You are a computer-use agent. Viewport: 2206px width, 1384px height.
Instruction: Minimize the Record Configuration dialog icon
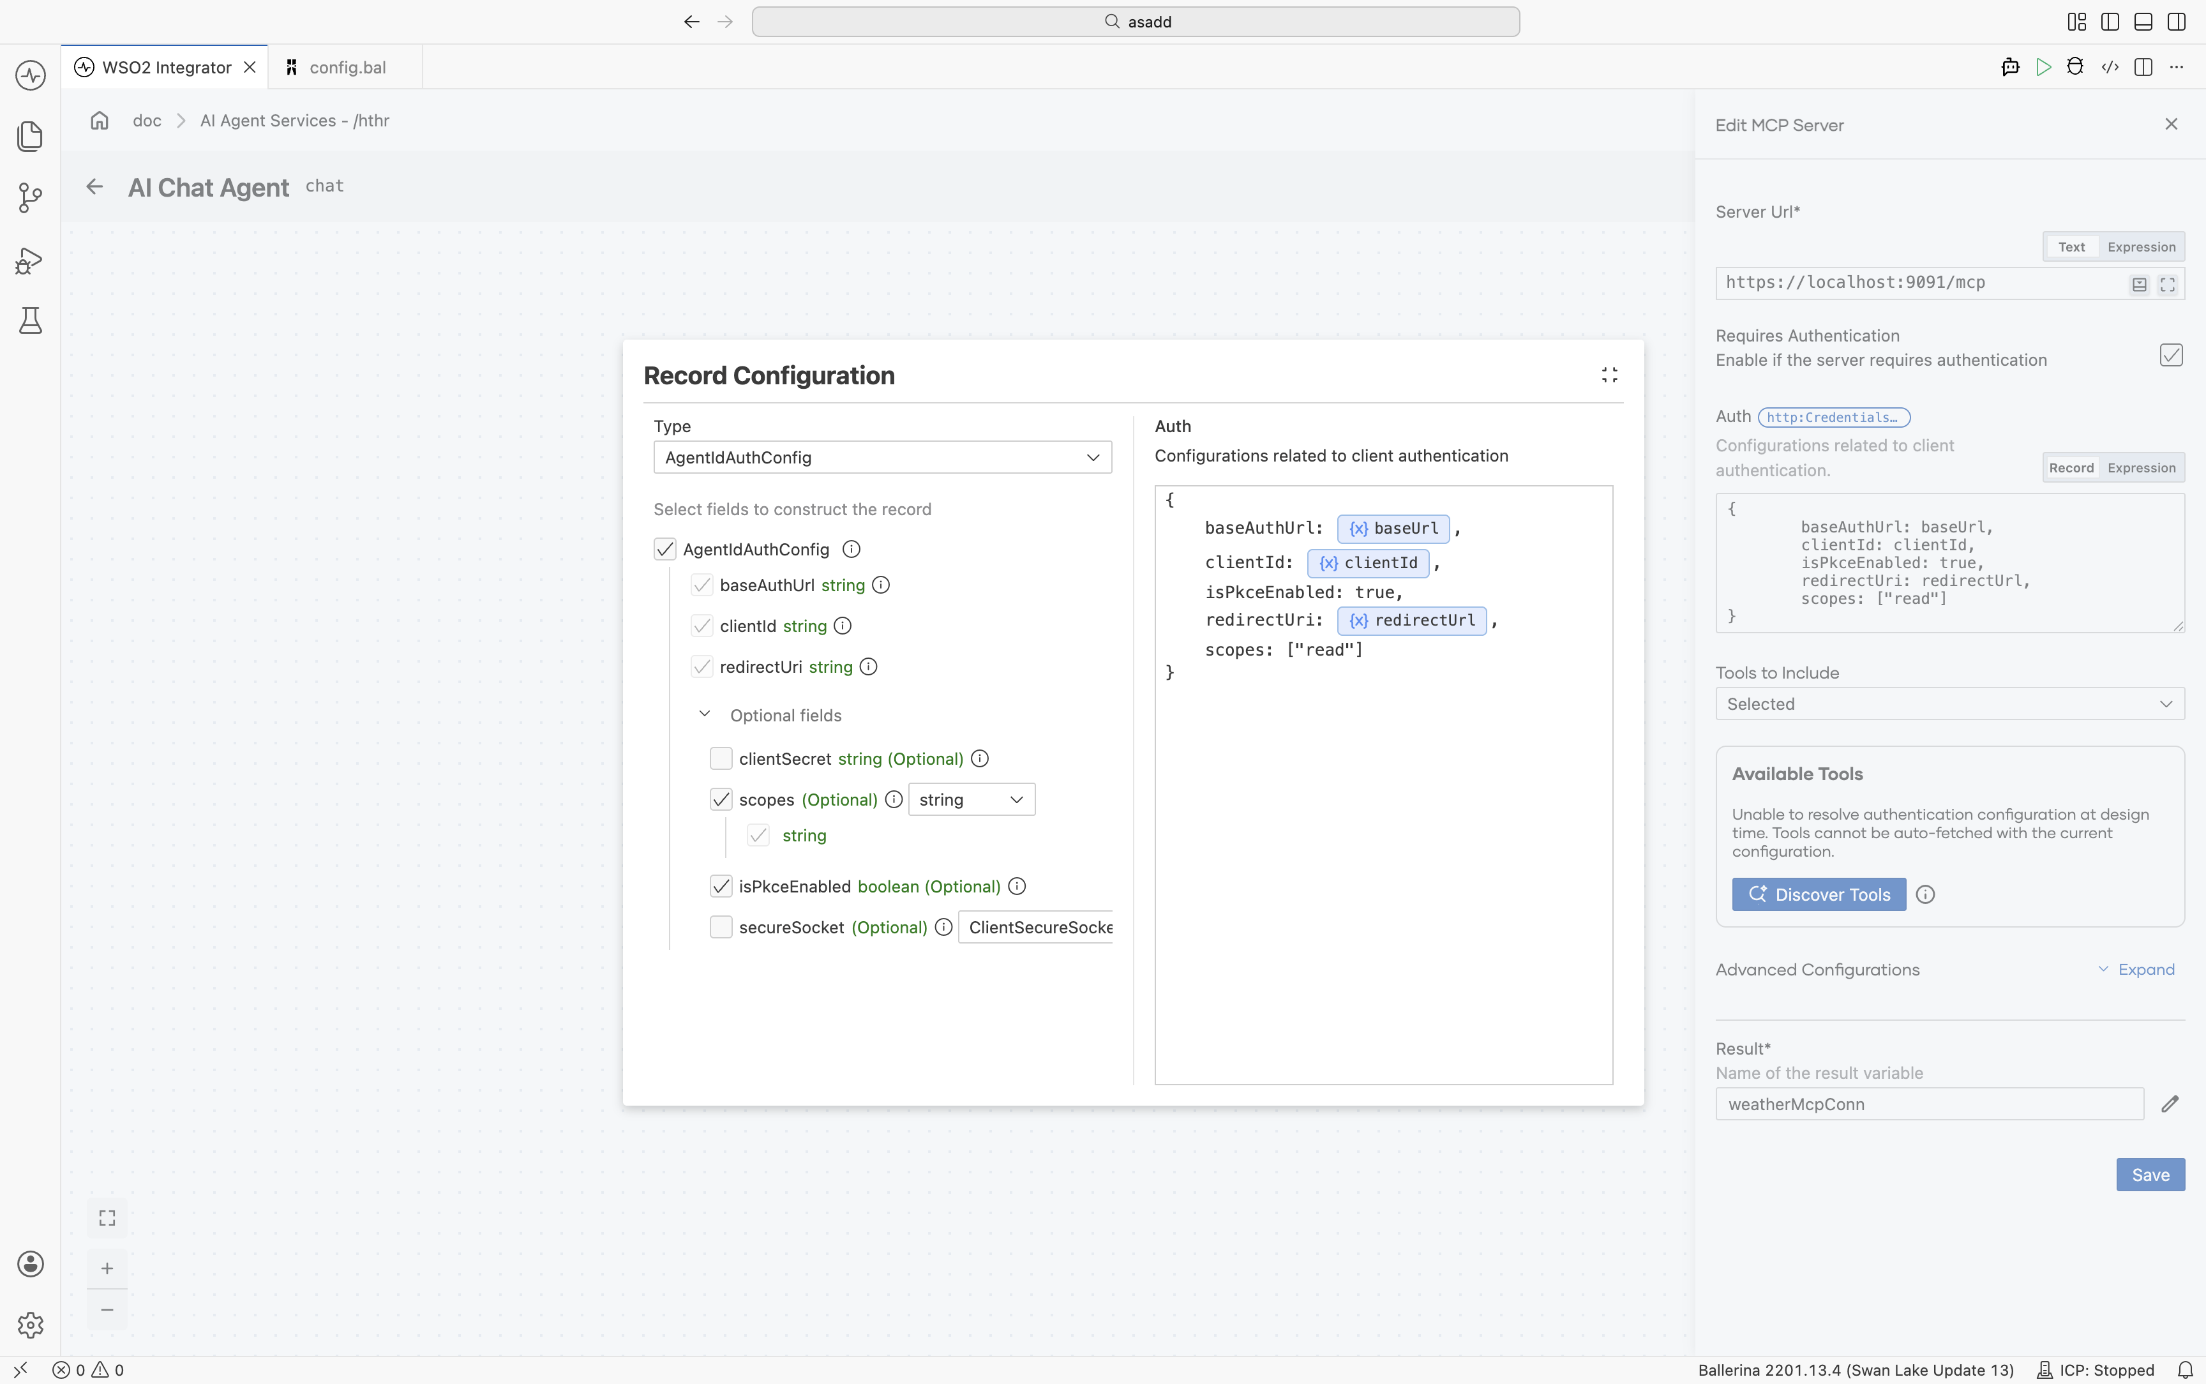[1609, 375]
